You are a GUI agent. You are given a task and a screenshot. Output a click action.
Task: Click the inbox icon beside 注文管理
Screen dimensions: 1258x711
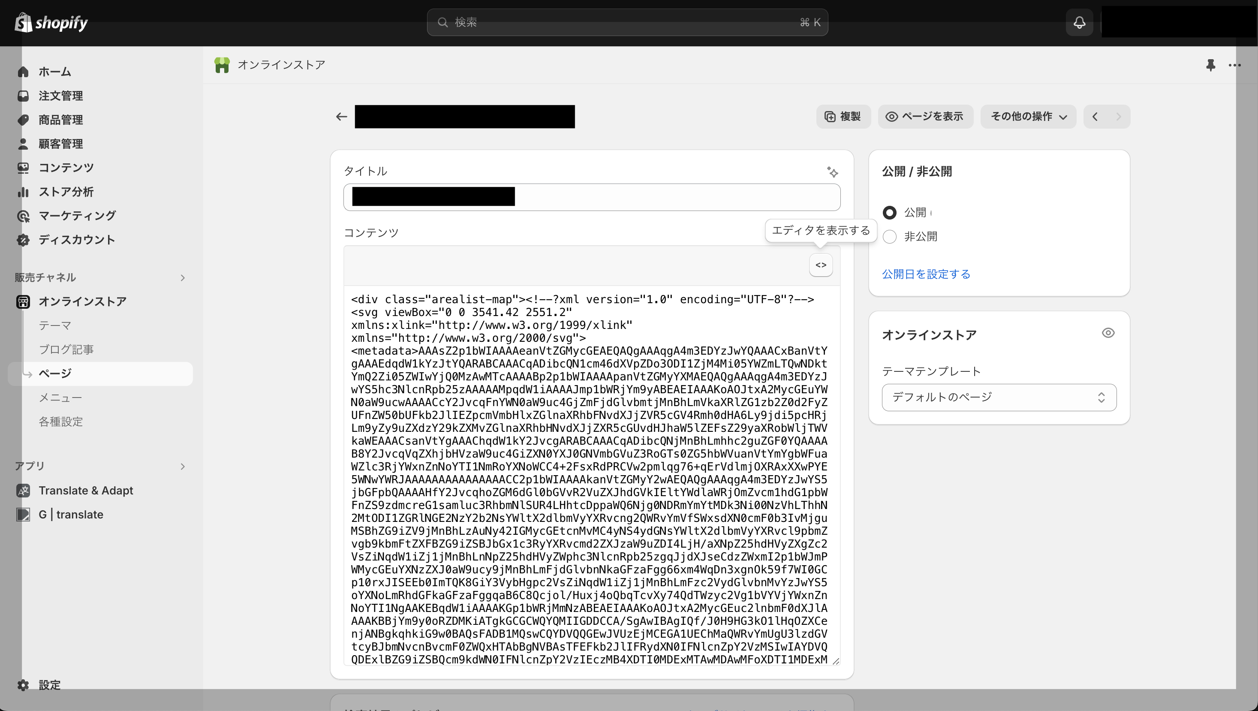(23, 96)
